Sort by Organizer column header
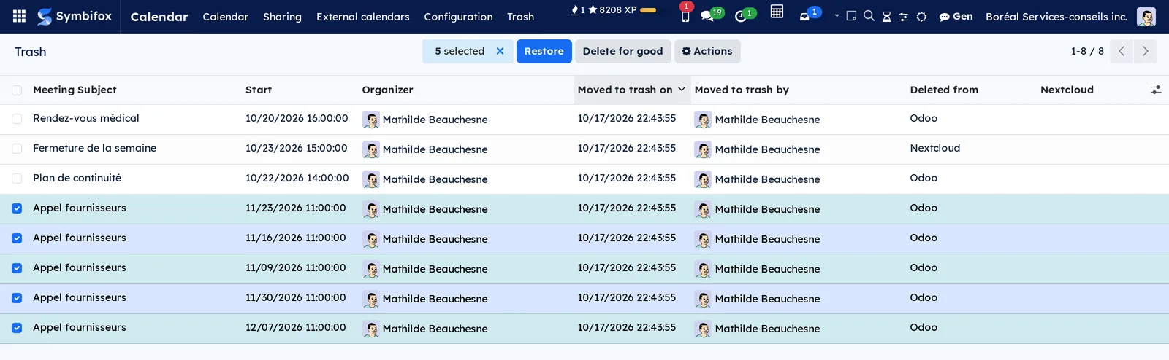 pos(387,90)
